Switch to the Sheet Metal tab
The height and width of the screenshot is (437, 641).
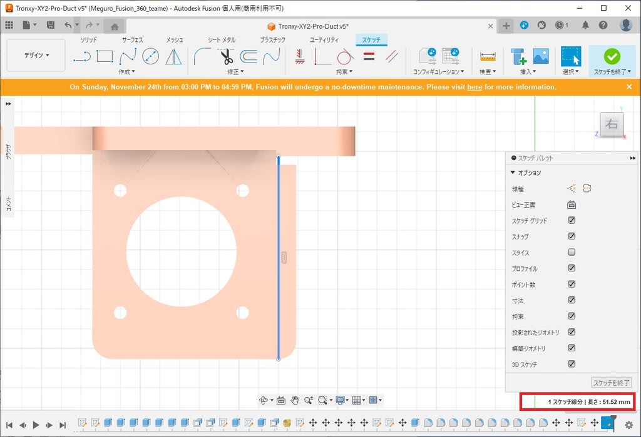click(222, 39)
